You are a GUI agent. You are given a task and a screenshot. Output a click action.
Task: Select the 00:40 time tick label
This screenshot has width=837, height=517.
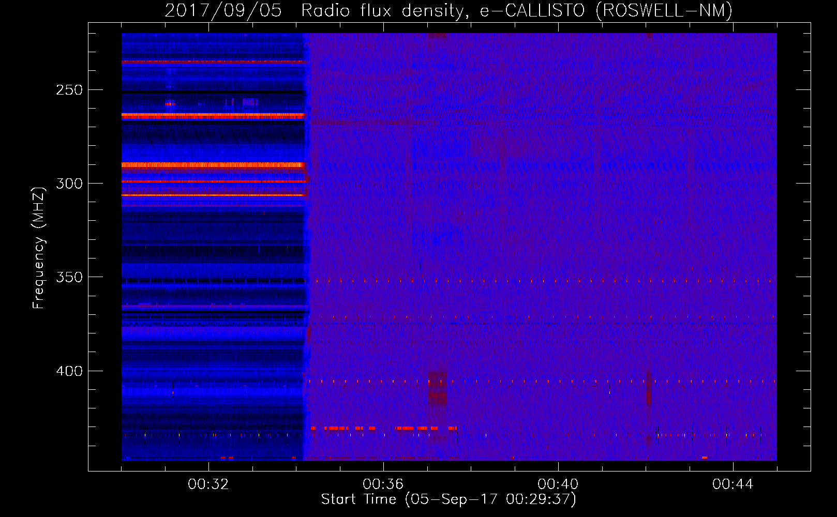click(x=558, y=484)
